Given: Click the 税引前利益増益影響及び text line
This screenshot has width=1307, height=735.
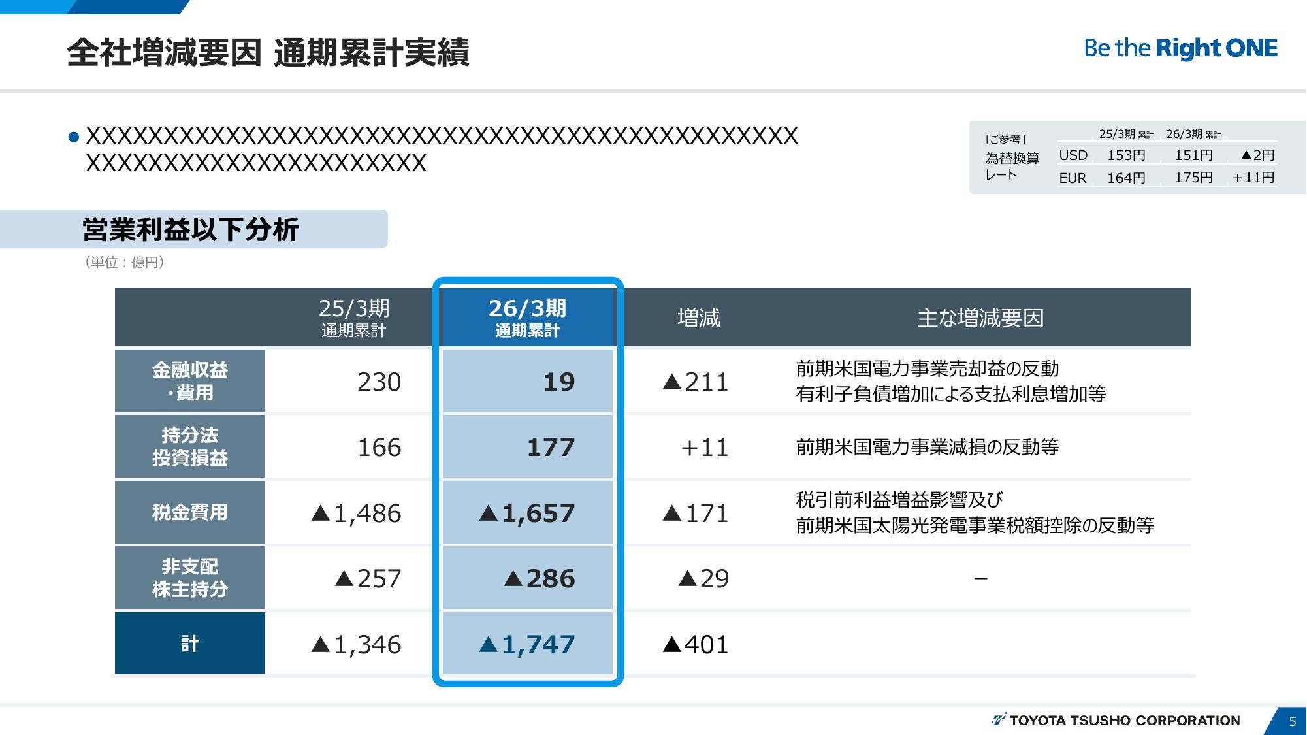Looking at the screenshot, I should 899,500.
